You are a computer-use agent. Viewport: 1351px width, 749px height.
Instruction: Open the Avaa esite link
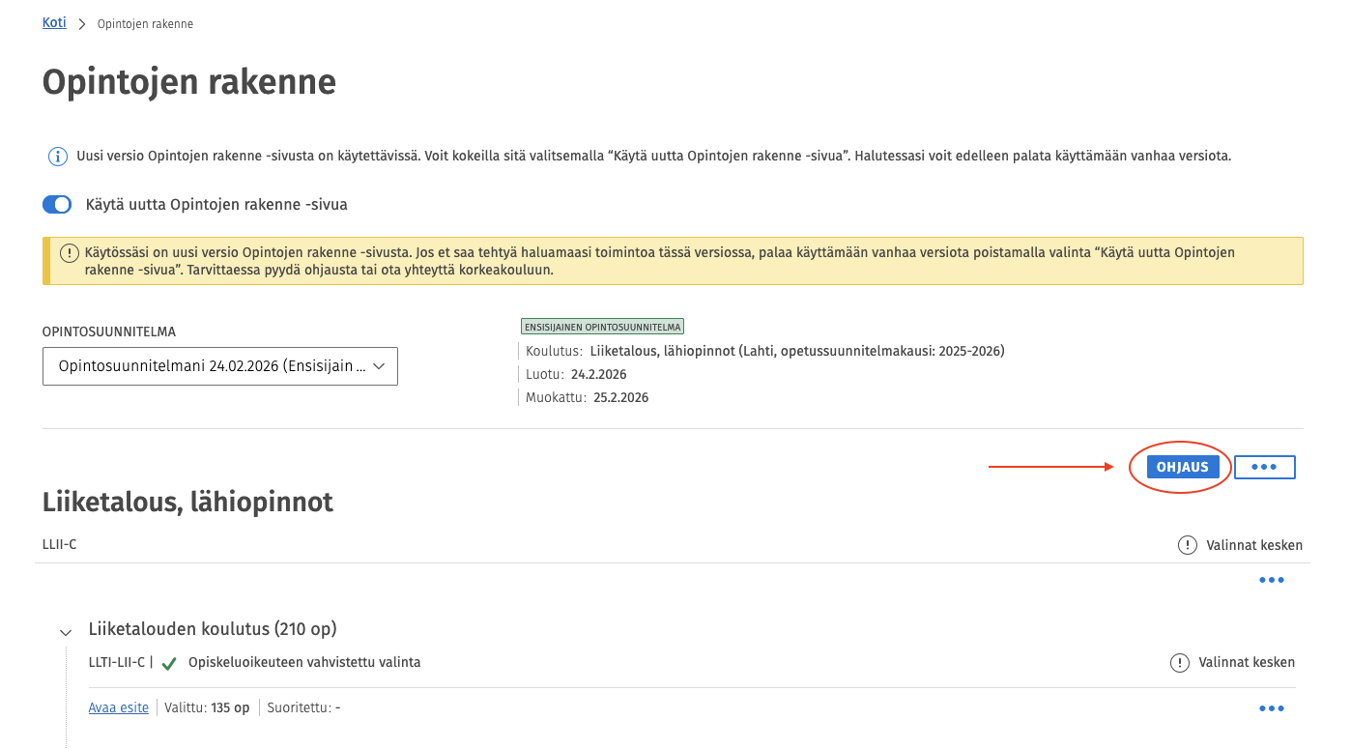point(118,707)
